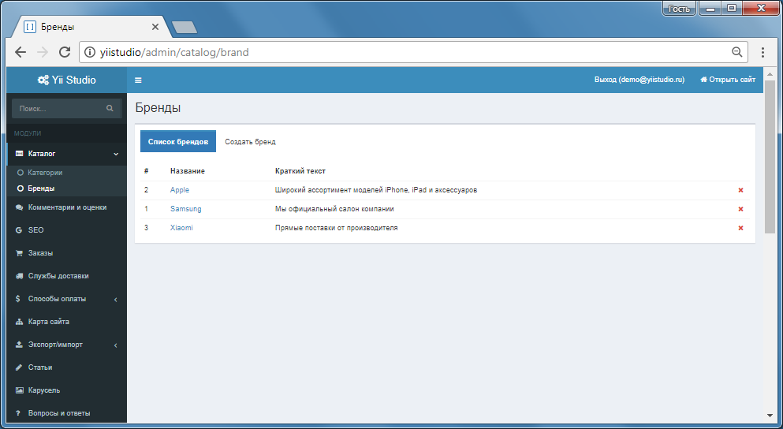783x429 pixels.
Task: Remove Samsung brand using red cross icon
Action: click(740, 209)
